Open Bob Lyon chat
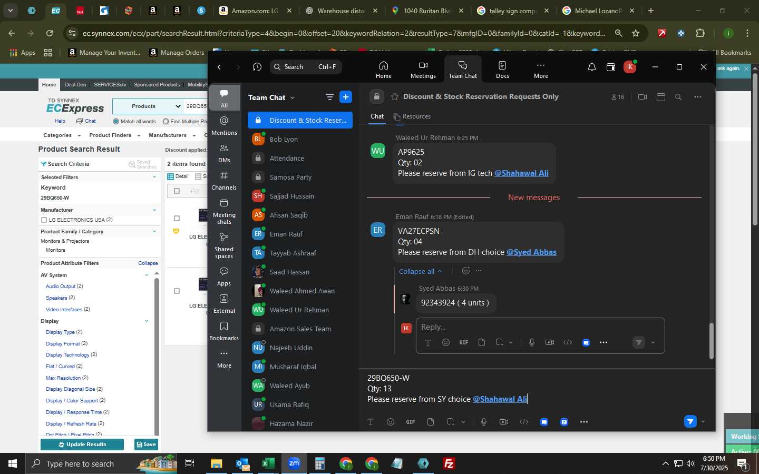The image size is (759, 474). [x=300, y=139]
